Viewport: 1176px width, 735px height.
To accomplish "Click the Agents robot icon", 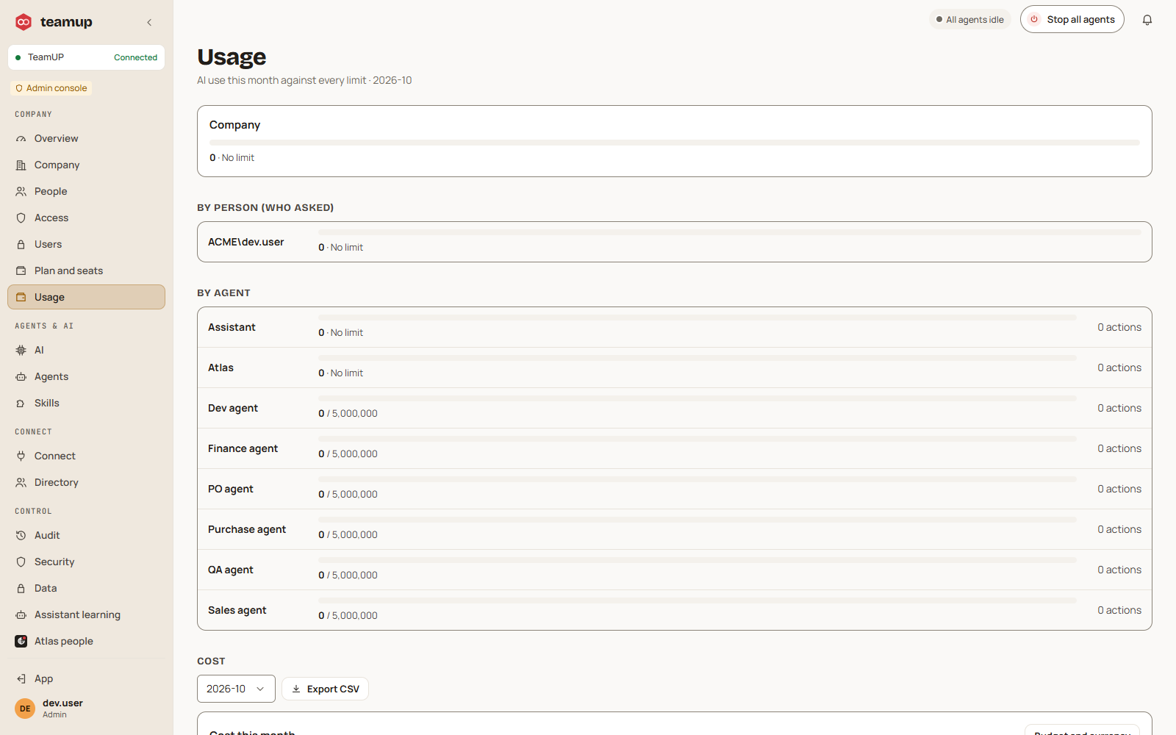I will tap(21, 376).
